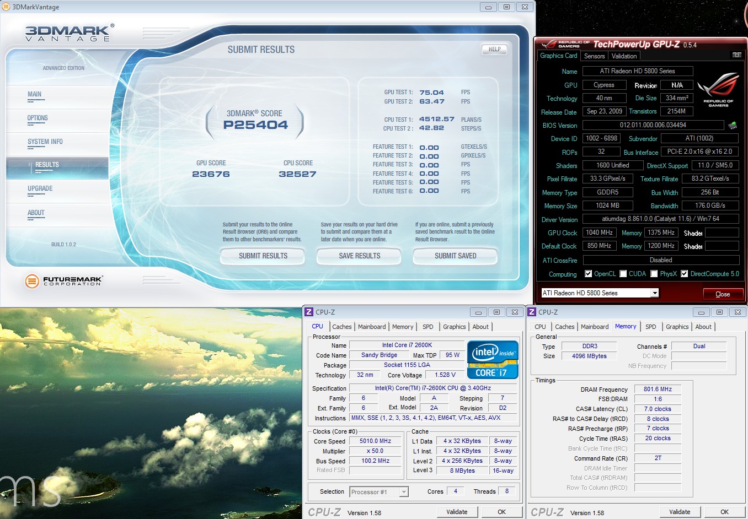Open Mainboard tab in right CPU-Z window

point(595,327)
